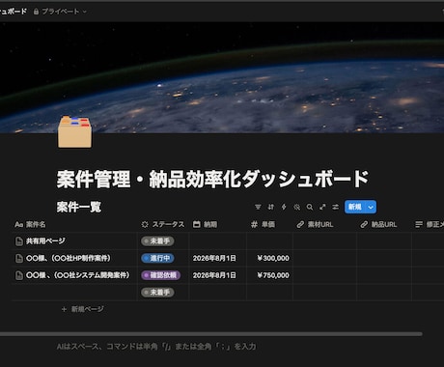
Task: Click the dotted circle icon beside the search icon
Action: pyautogui.click(x=296, y=207)
